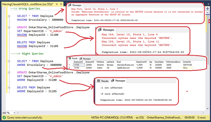
Task: Click the Age column header
Action: [x=151, y=62]
